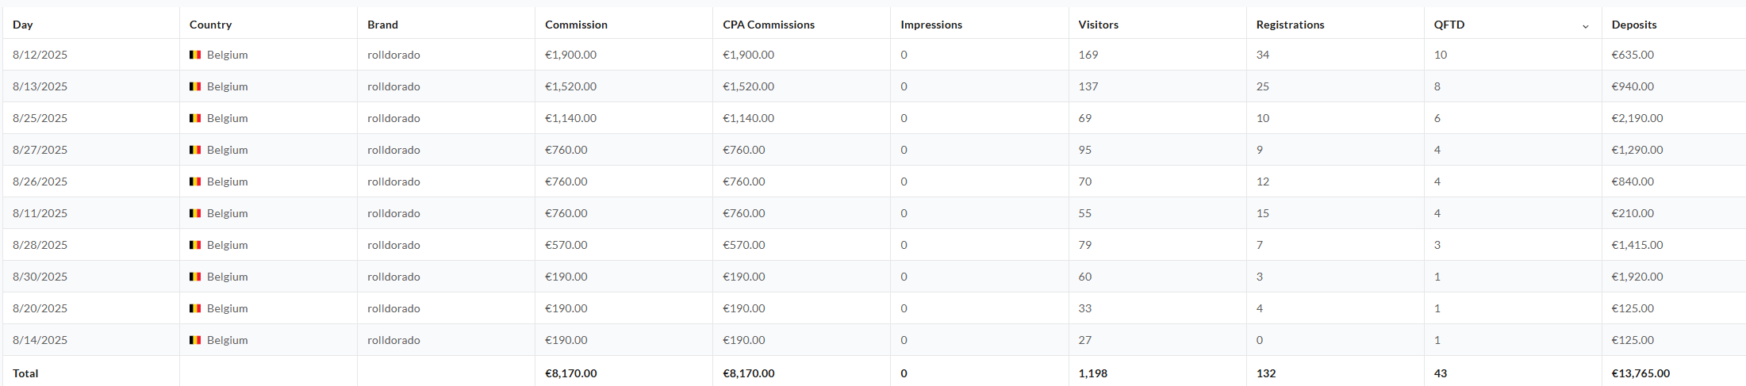Click Belgium flag in the 8/14/2025 row
Viewport: 1746px width, 386px height.
[x=195, y=340]
